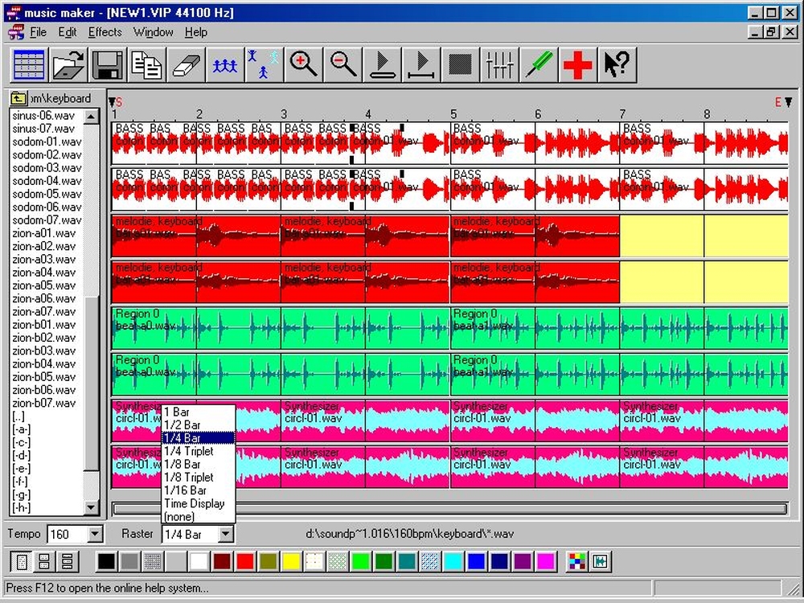Viewport: 804px width, 603px height.
Task: Open the Tempo dropdown arrow
Action: (x=95, y=534)
